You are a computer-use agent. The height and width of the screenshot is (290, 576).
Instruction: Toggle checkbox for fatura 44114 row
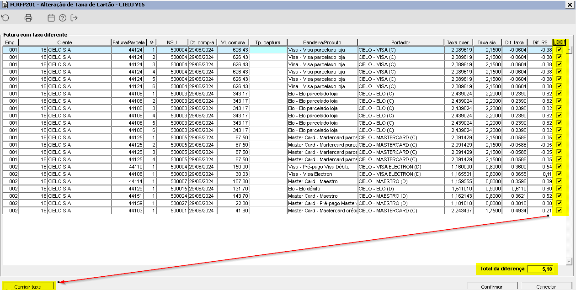(559, 181)
